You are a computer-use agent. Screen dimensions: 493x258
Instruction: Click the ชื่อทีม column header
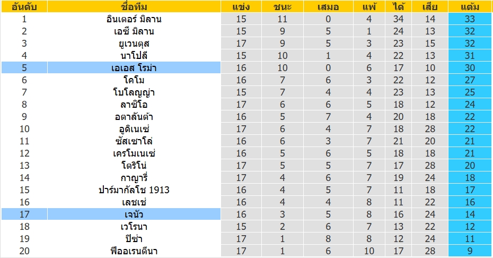[x=133, y=7]
